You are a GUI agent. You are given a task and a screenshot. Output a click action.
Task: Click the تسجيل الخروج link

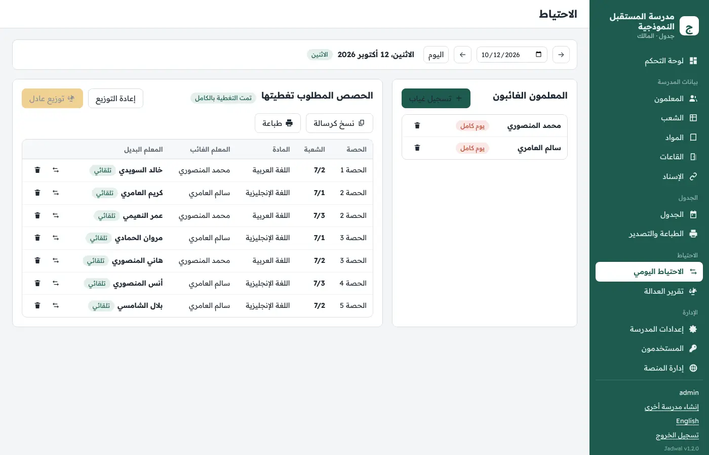(677, 435)
